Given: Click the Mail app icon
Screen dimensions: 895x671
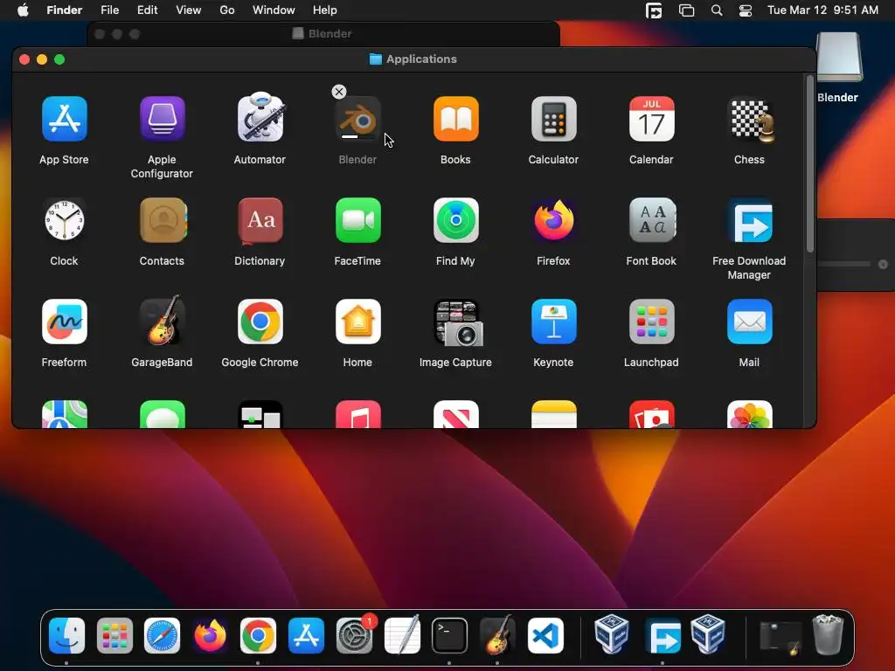Looking at the screenshot, I should 749,322.
